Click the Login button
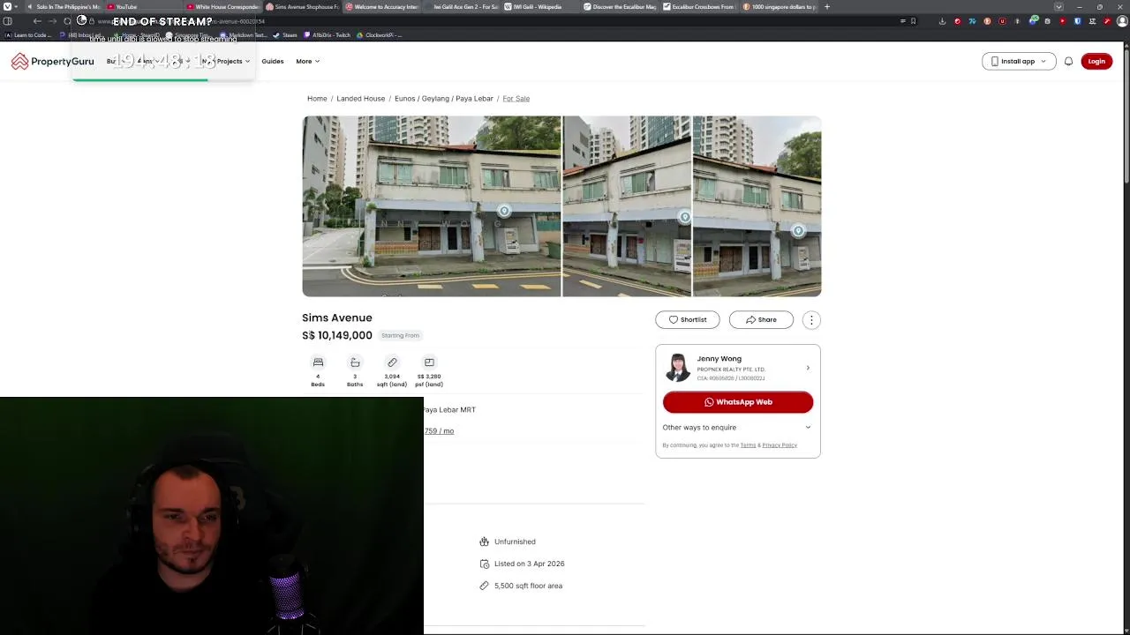The height and width of the screenshot is (635, 1130). [x=1096, y=61]
